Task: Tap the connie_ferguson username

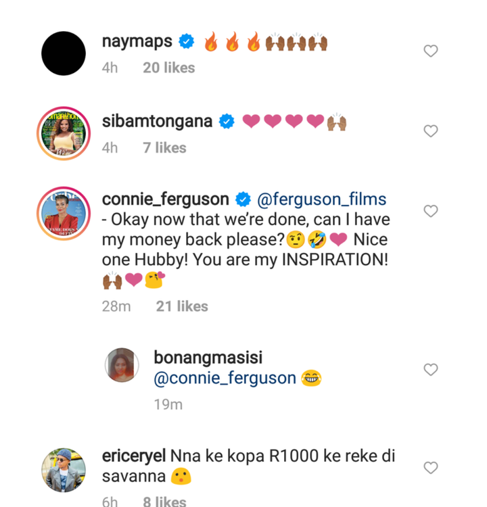Action: point(166,199)
